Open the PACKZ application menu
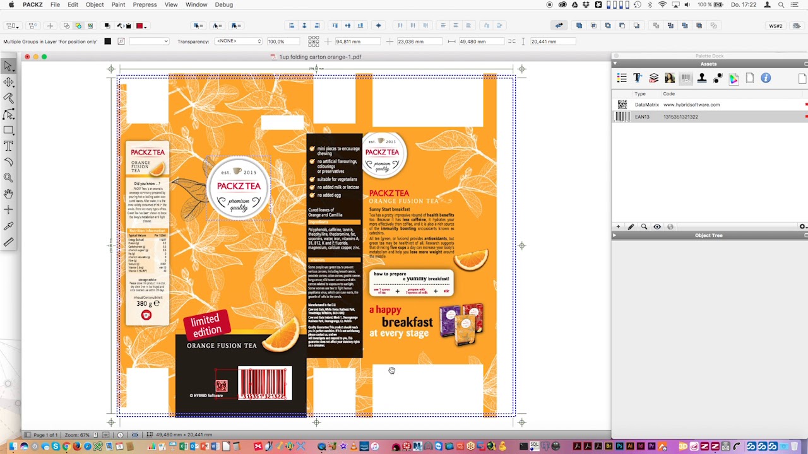Viewport: 808px width, 454px height. point(33,4)
